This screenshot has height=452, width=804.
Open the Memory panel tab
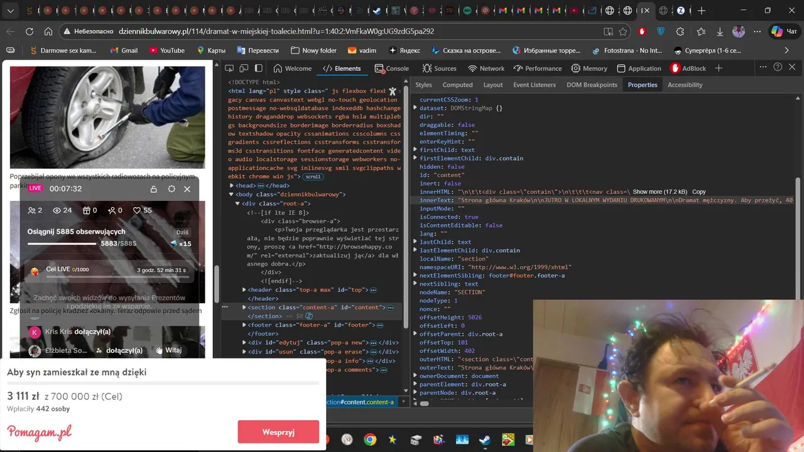point(589,68)
